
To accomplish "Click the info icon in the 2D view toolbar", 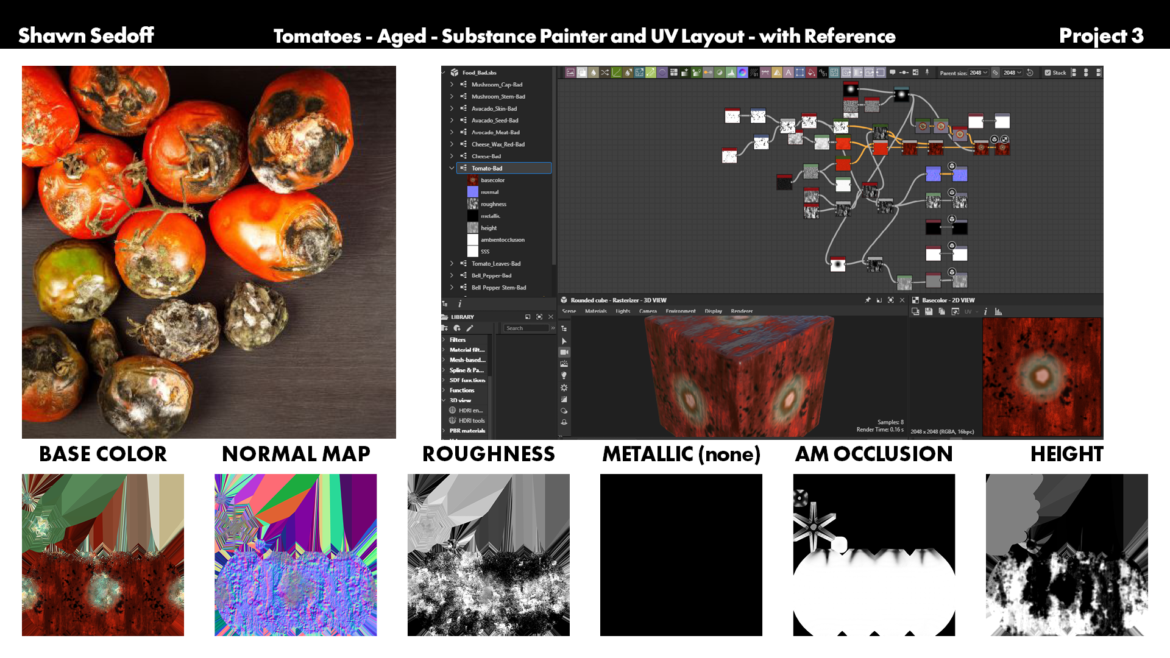I will pyautogui.click(x=985, y=311).
